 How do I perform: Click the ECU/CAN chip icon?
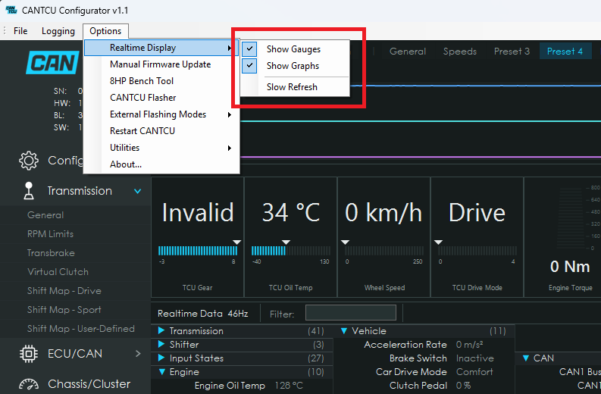[x=29, y=354]
